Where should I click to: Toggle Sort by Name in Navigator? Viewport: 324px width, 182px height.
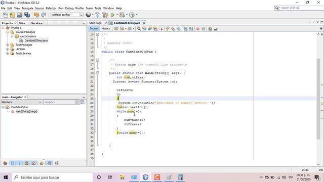[x=49, y=163]
